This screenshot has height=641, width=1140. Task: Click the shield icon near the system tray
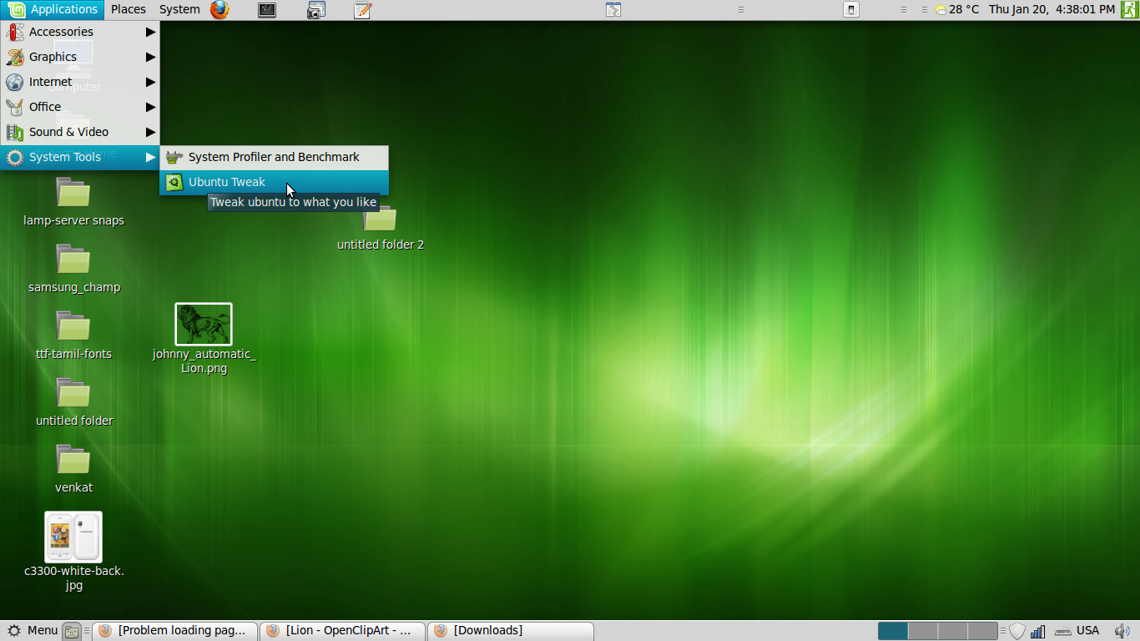[x=1017, y=631]
